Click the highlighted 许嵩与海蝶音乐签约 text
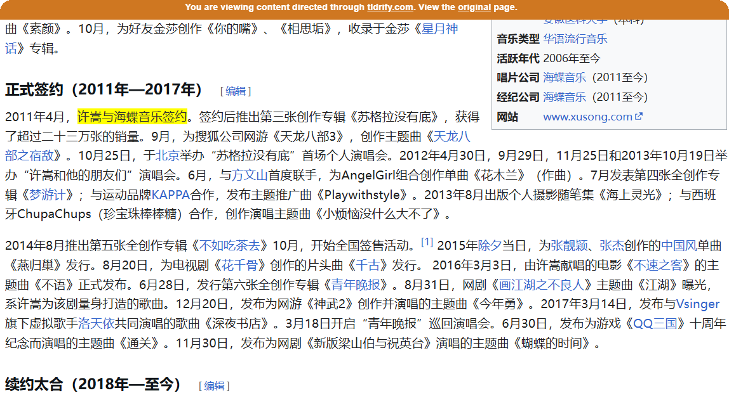The image size is (729, 400). 132,117
